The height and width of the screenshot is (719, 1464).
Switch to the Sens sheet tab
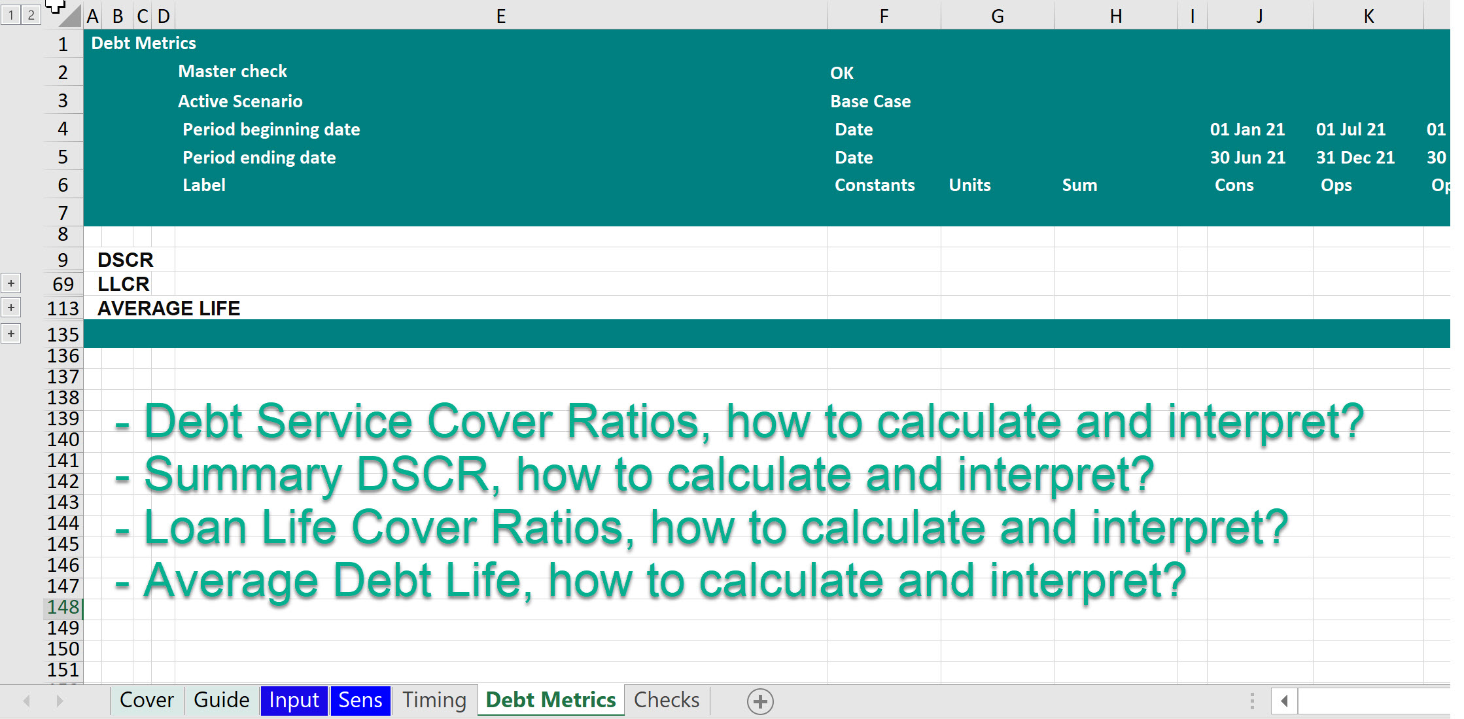coord(360,700)
